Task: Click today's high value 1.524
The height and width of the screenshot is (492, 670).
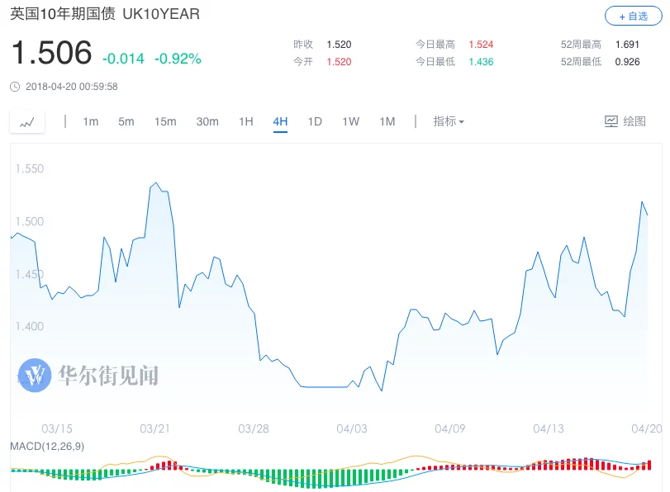Action: click(481, 45)
